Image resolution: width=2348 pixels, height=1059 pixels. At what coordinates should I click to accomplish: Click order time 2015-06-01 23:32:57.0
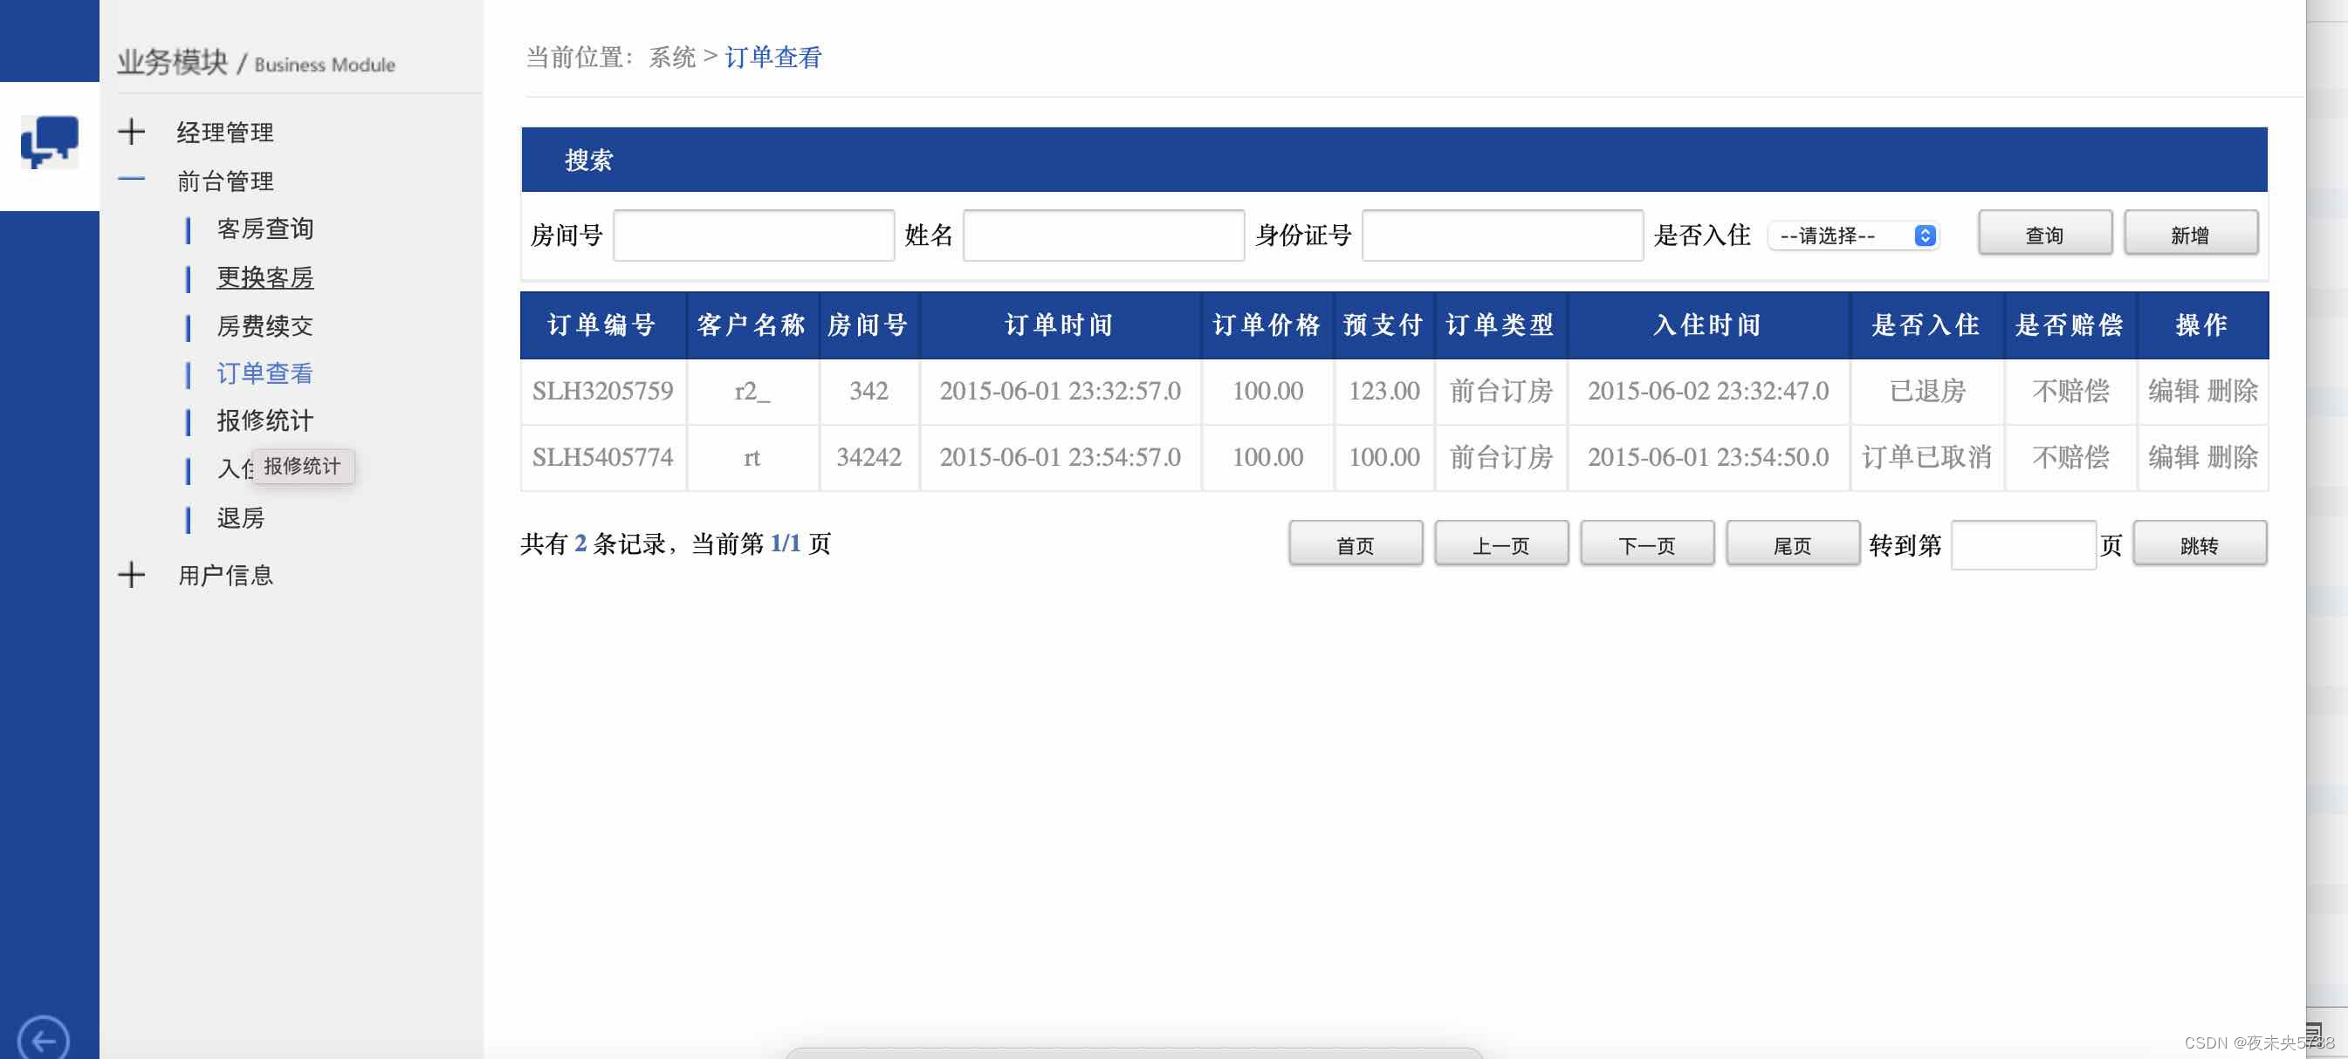[1060, 392]
